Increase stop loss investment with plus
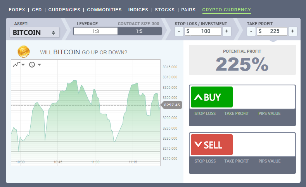The image size is (306, 187). point(227,31)
